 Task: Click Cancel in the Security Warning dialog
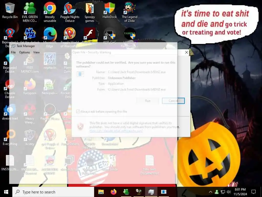(173, 101)
